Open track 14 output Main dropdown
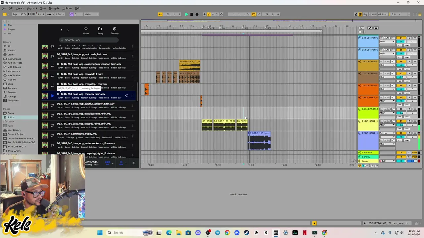424x238 pixels. pos(387,42)
